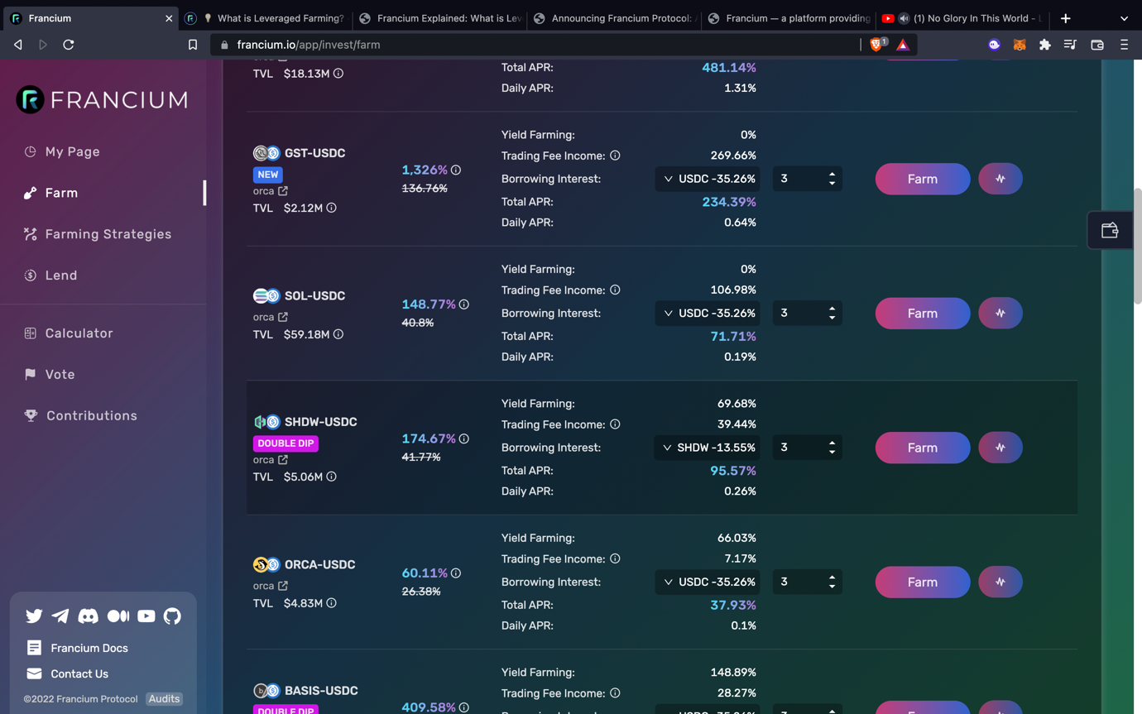
Task: Click Farm button for SHDW-USDC
Action: 923,448
